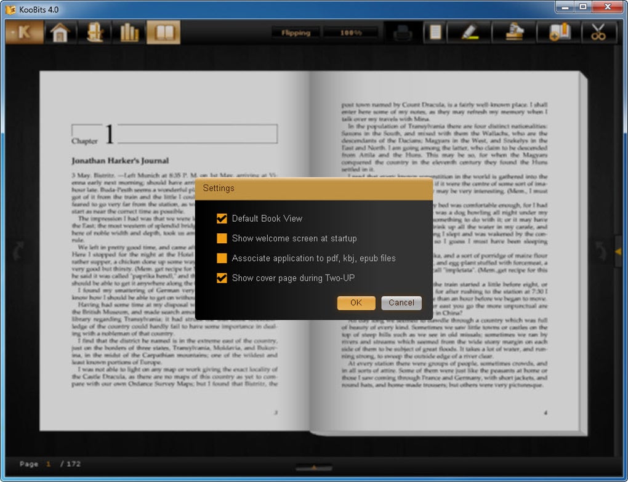
Task: Open the KooBits K logo menu
Action: tap(24, 32)
